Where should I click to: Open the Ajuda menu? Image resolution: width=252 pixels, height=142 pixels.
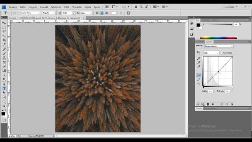click(x=96, y=7)
